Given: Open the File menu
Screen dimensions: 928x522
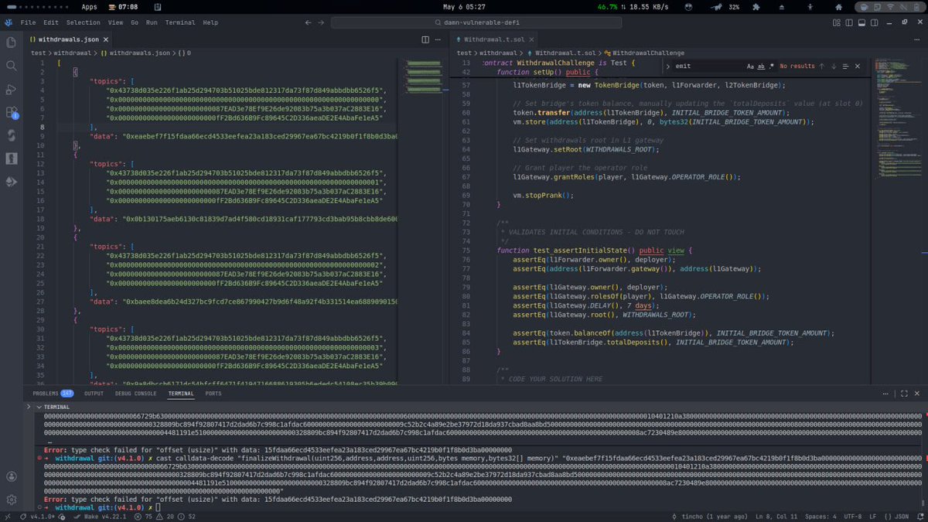Looking at the screenshot, I should pyautogui.click(x=28, y=22).
